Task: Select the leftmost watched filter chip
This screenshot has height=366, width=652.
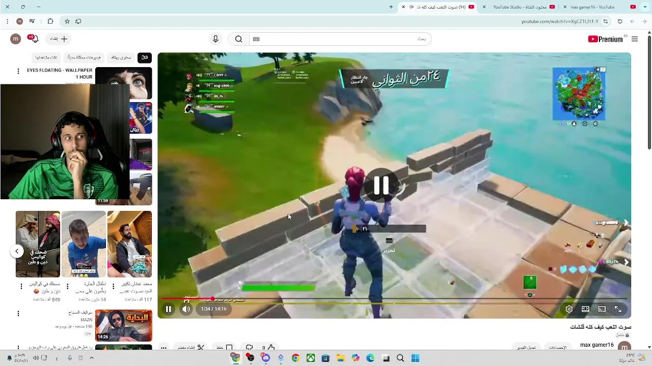Action: click(x=46, y=57)
